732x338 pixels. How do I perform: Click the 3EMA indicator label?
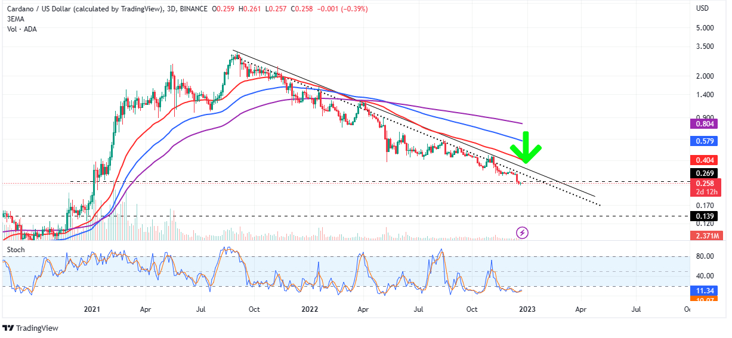pyautogui.click(x=17, y=19)
